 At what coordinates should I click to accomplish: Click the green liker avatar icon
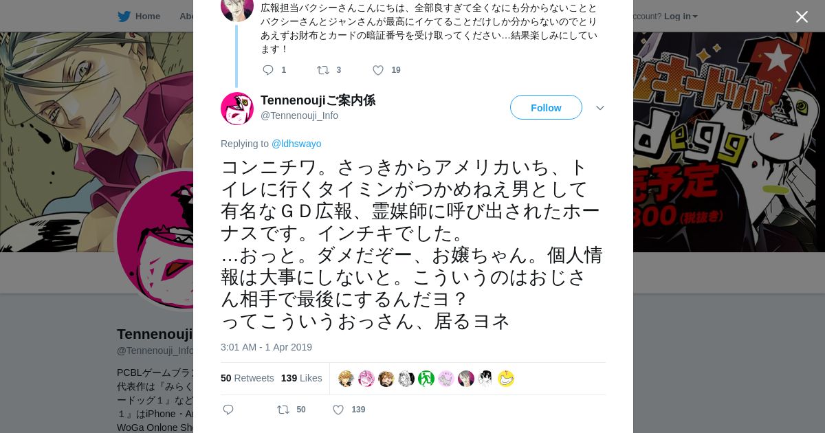tap(426, 379)
